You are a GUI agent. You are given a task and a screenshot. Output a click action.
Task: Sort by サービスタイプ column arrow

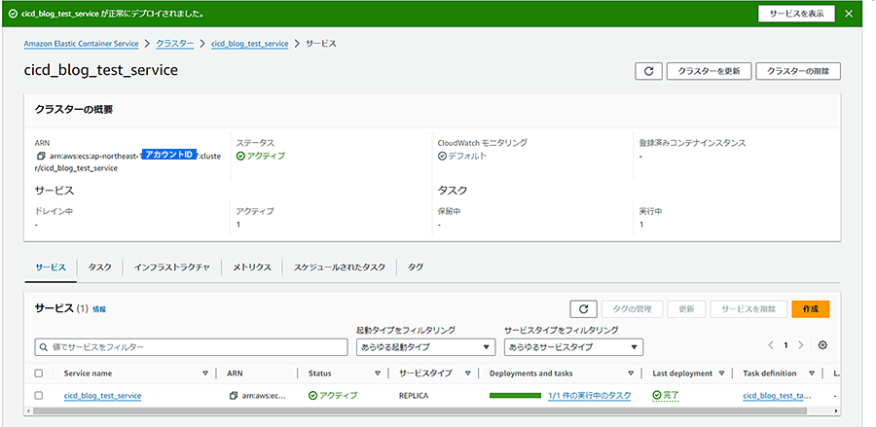pyautogui.click(x=468, y=374)
